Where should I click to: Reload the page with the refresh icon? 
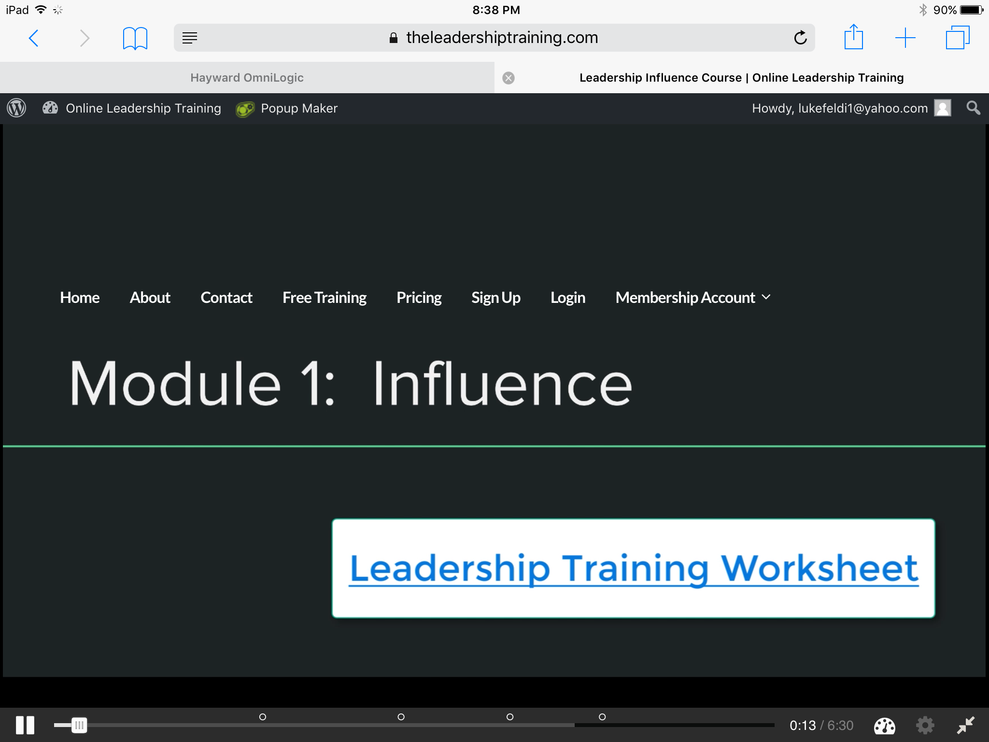[800, 37]
